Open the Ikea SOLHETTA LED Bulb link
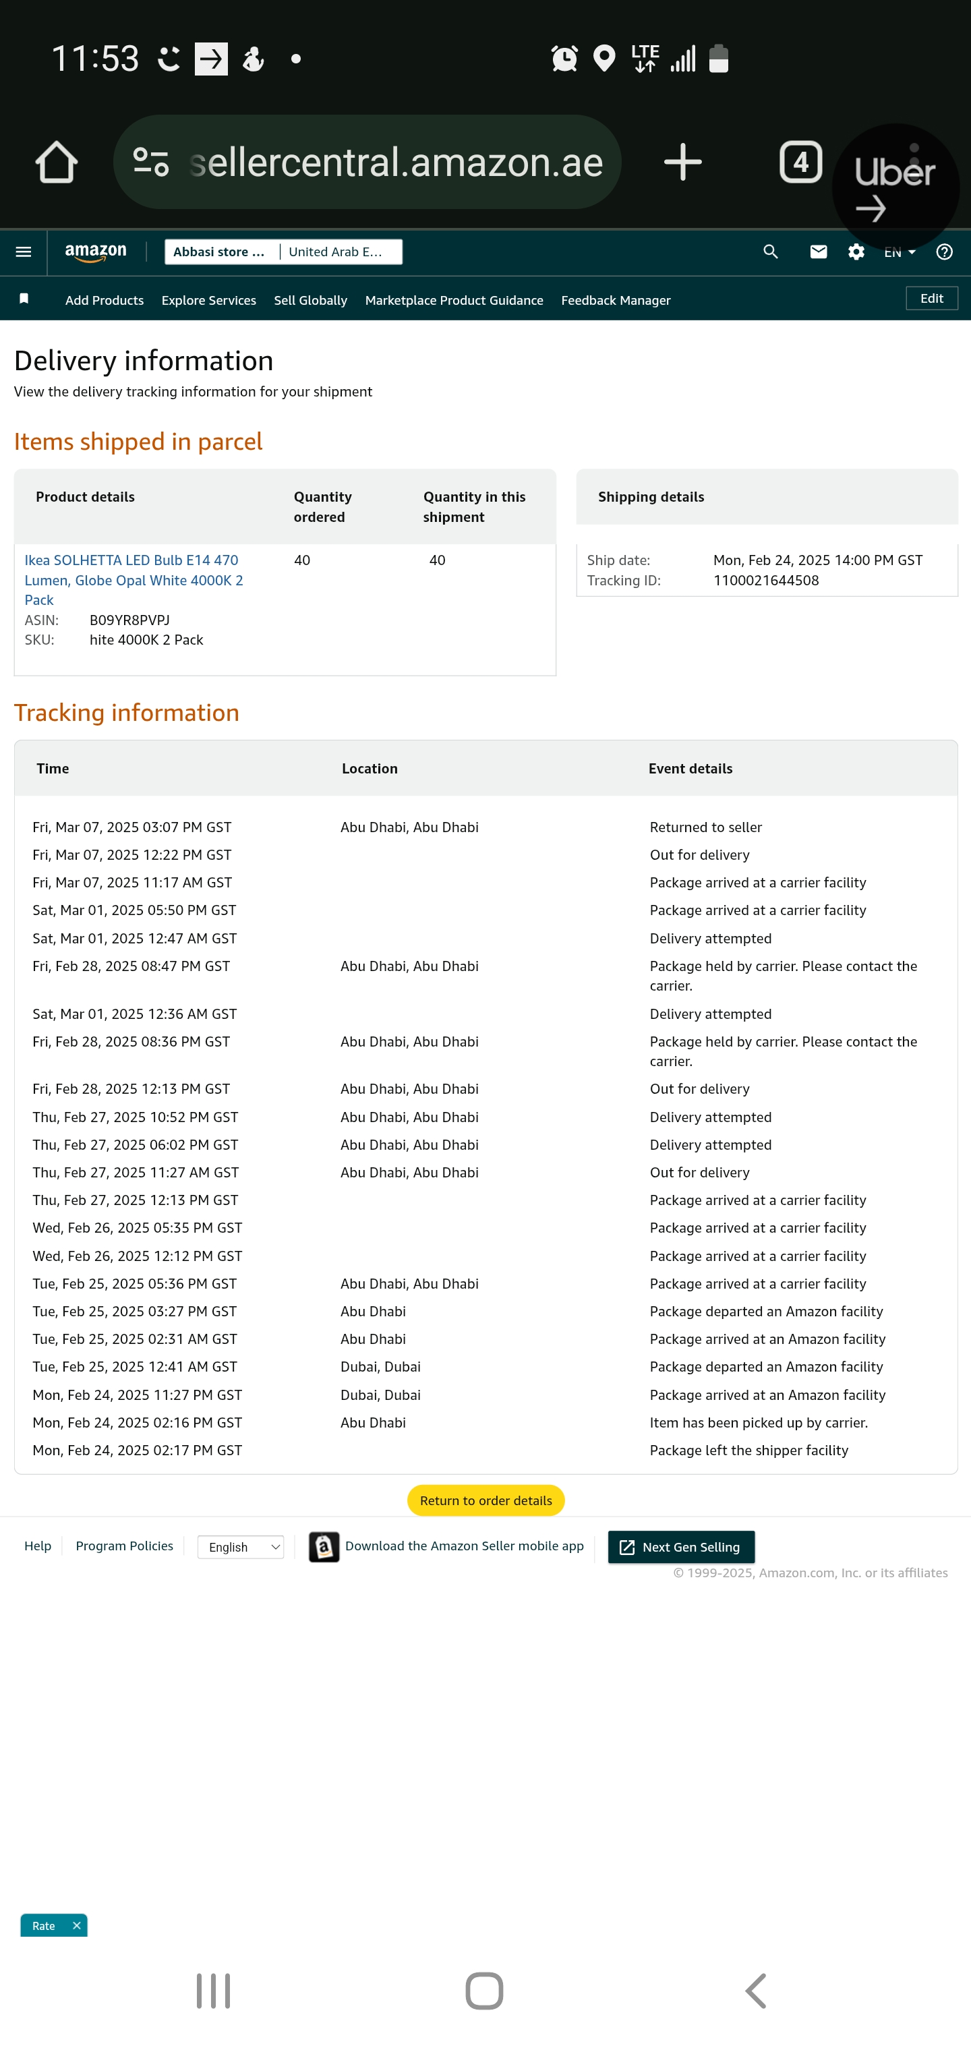The width and height of the screenshot is (971, 2050). (x=134, y=580)
